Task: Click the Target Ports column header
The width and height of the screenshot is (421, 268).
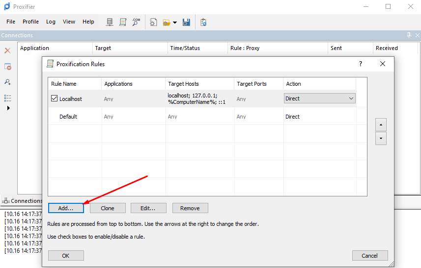Action: [x=259, y=84]
